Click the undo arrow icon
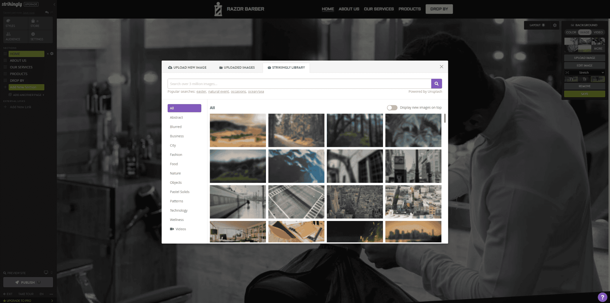The width and height of the screenshot is (610, 303). 47,12
